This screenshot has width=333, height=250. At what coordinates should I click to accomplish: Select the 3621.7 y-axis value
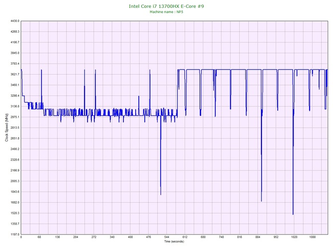(x=15, y=75)
